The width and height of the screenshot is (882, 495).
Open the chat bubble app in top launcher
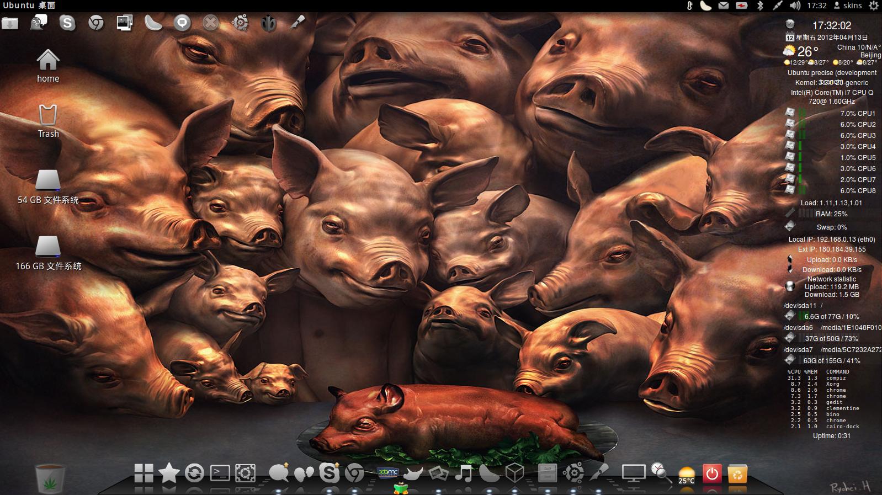click(x=182, y=23)
